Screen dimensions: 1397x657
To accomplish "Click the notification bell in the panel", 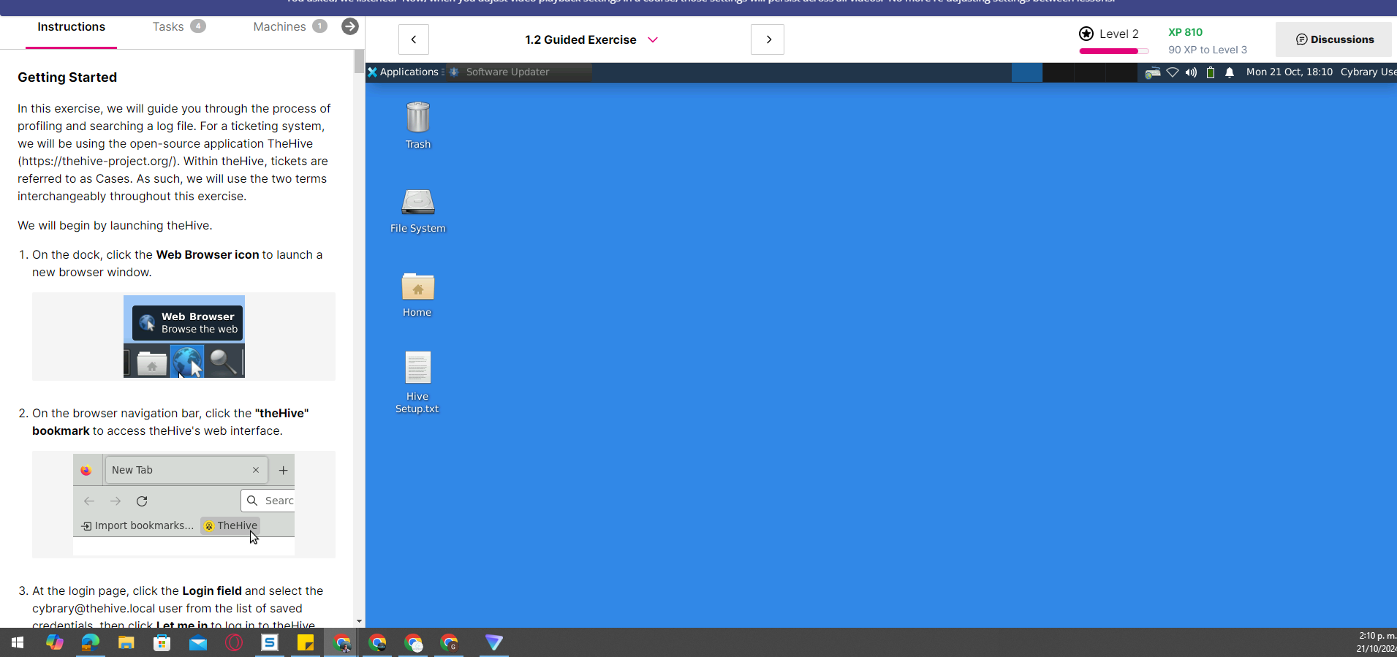I will pos(1230,72).
